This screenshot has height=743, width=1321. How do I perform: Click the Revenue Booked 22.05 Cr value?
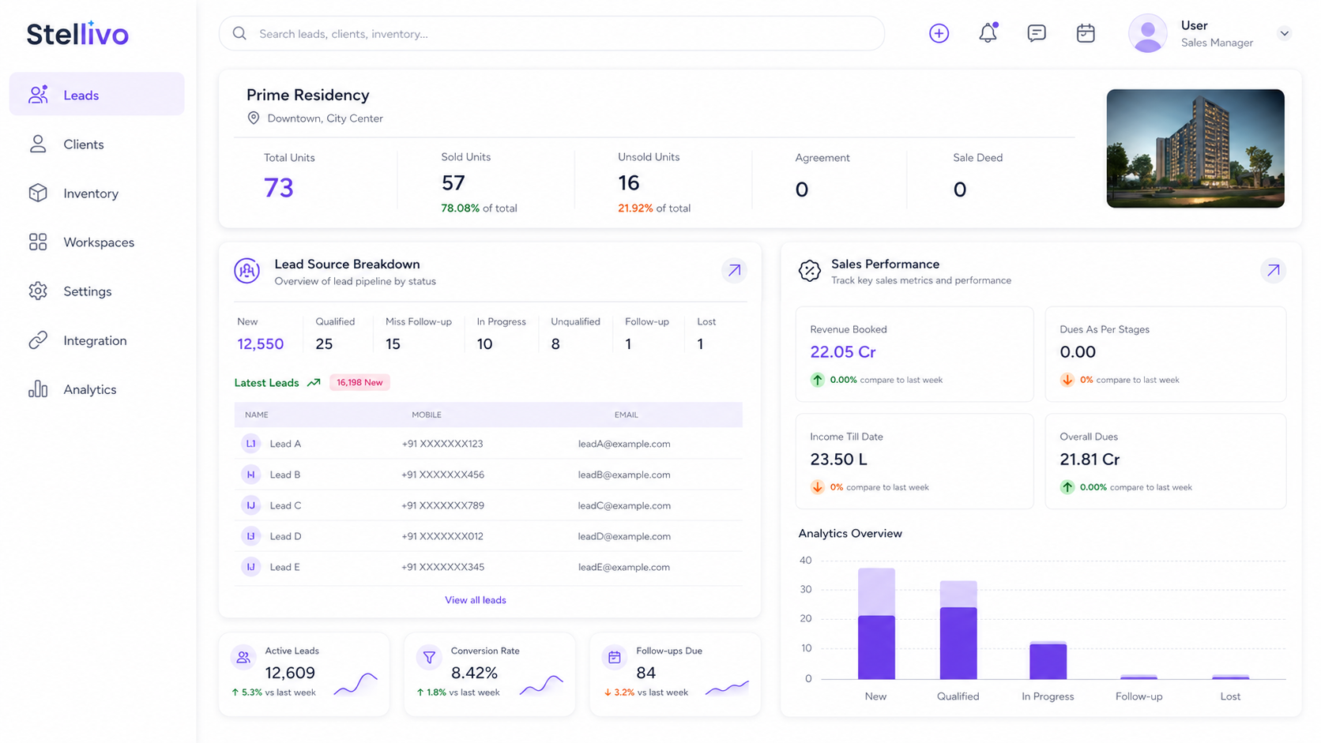[x=843, y=351]
